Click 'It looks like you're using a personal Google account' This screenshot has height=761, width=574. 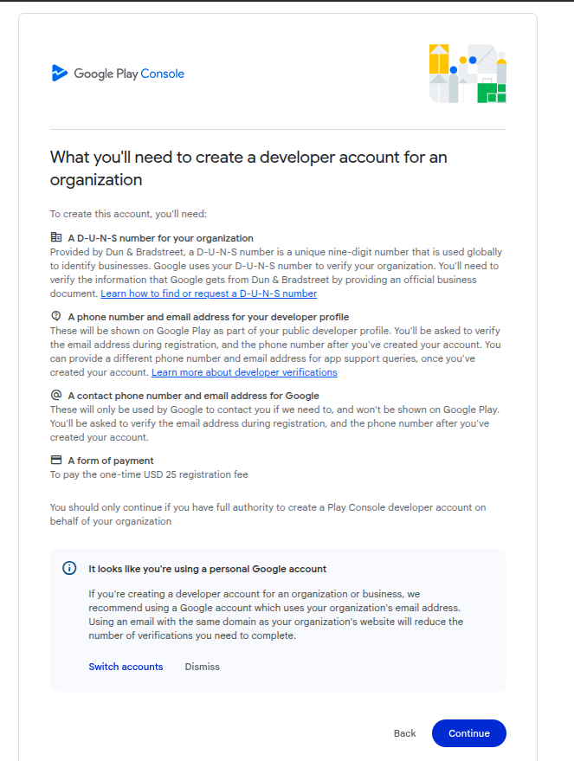coord(207,569)
